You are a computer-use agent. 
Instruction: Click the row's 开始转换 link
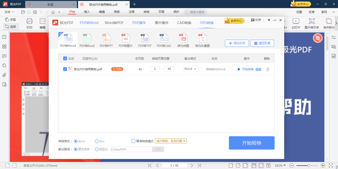point(246,69)
